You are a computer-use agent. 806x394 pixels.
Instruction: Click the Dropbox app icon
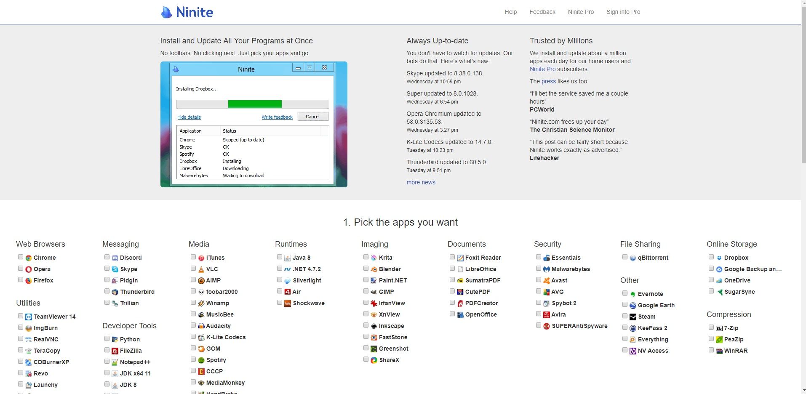pos(719,258)
